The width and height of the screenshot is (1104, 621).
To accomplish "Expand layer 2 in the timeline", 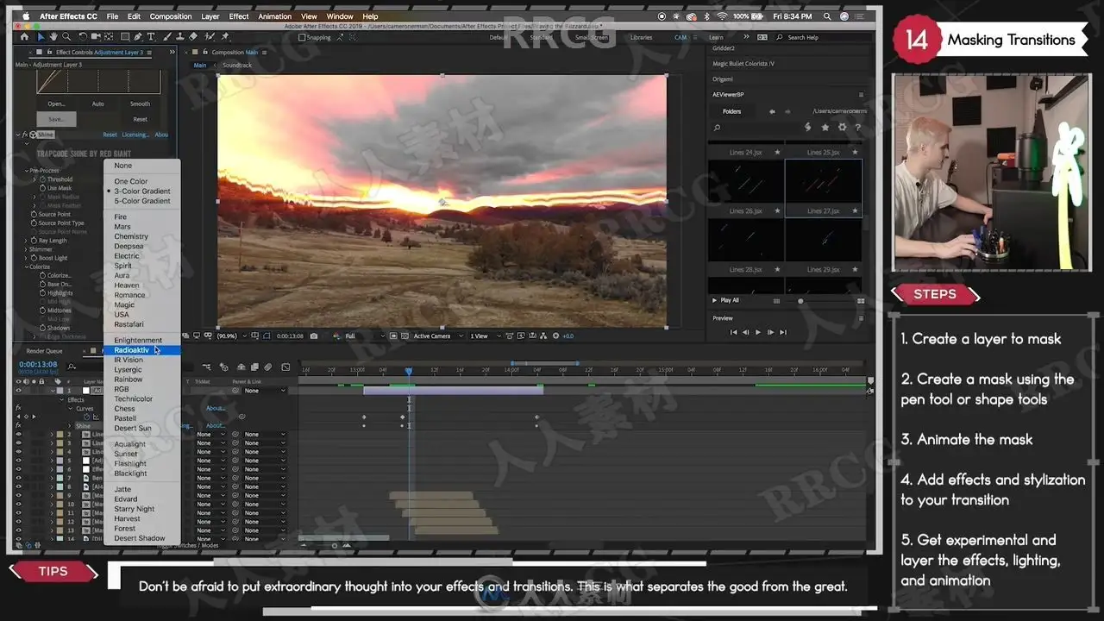I will pyautogui.click(x=51, y=435).
